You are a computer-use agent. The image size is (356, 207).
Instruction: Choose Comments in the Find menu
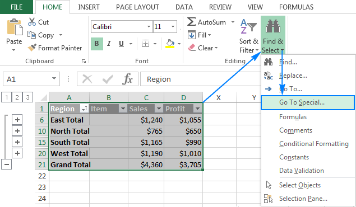(x=308, y=130)
